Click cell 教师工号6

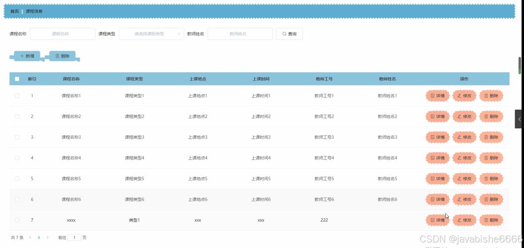(x=324, y=199)
